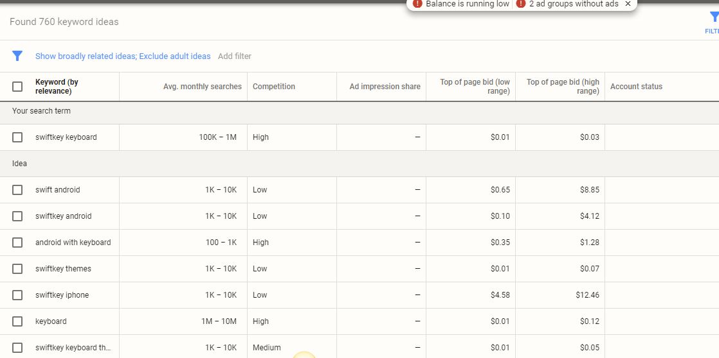Check the android with keyboard row checkbox

click(x=17, y=243)
